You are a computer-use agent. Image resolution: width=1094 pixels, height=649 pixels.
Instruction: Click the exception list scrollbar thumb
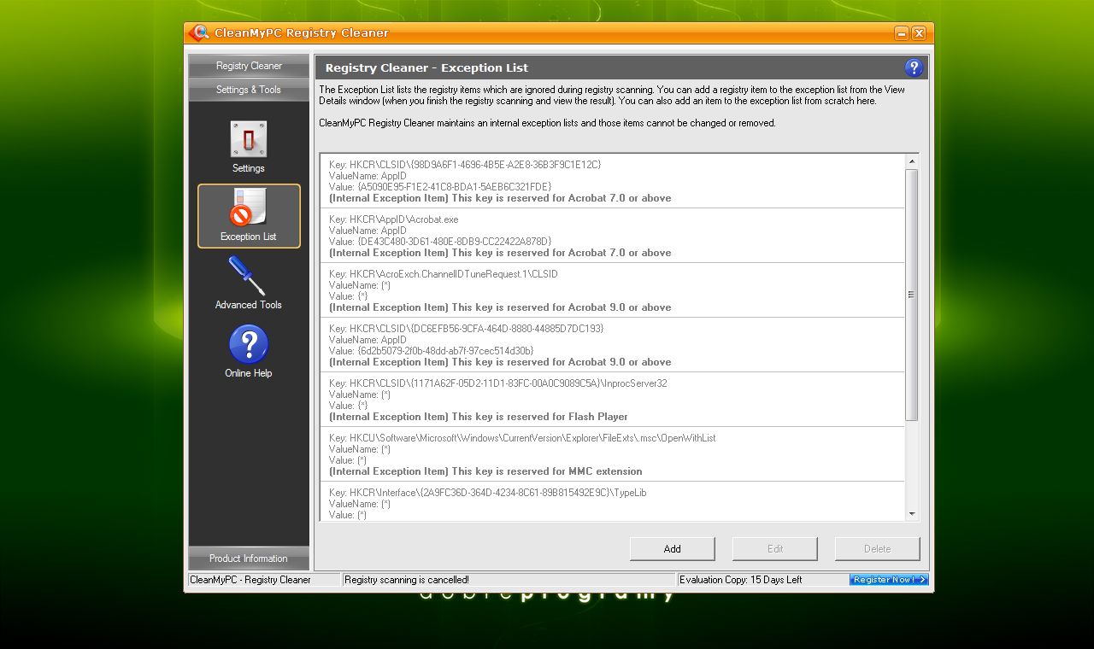point(912,295)
